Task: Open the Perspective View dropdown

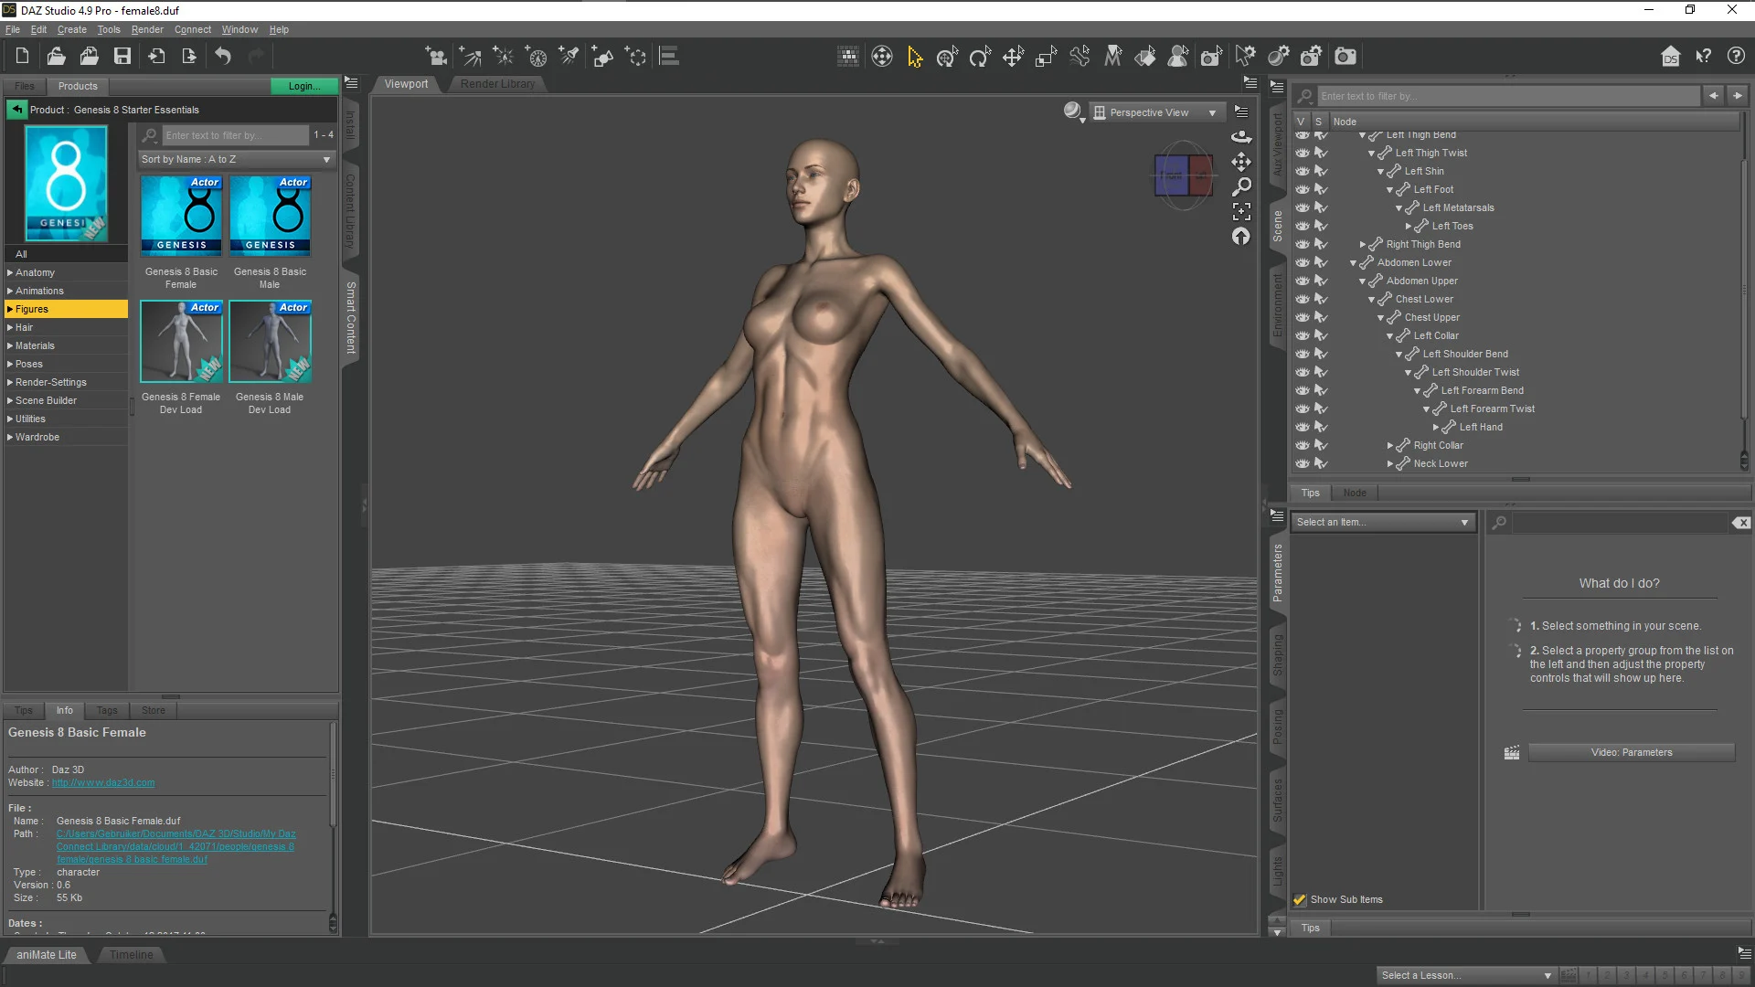Action: tap(1157, 112)
